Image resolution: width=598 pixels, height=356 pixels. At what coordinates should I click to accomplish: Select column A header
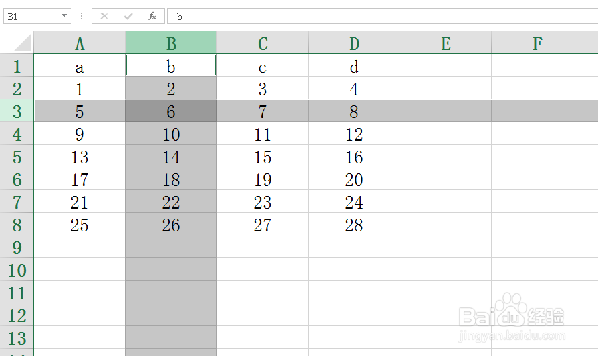80,42
